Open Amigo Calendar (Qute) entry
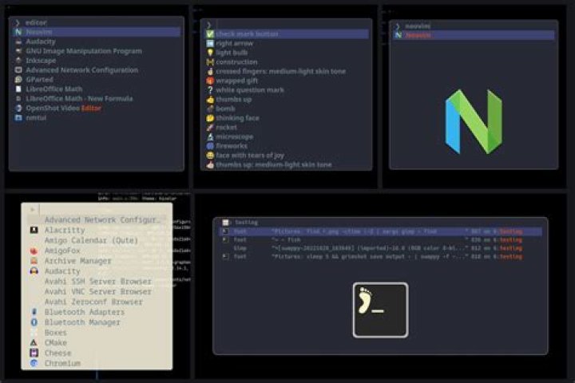Image resolution: width=575 pixels, height=383 pixels. (97, 240)
